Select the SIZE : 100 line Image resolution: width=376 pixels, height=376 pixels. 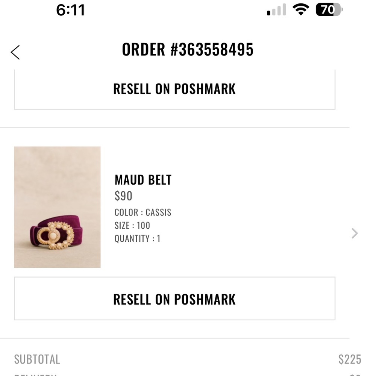[132, 226]
